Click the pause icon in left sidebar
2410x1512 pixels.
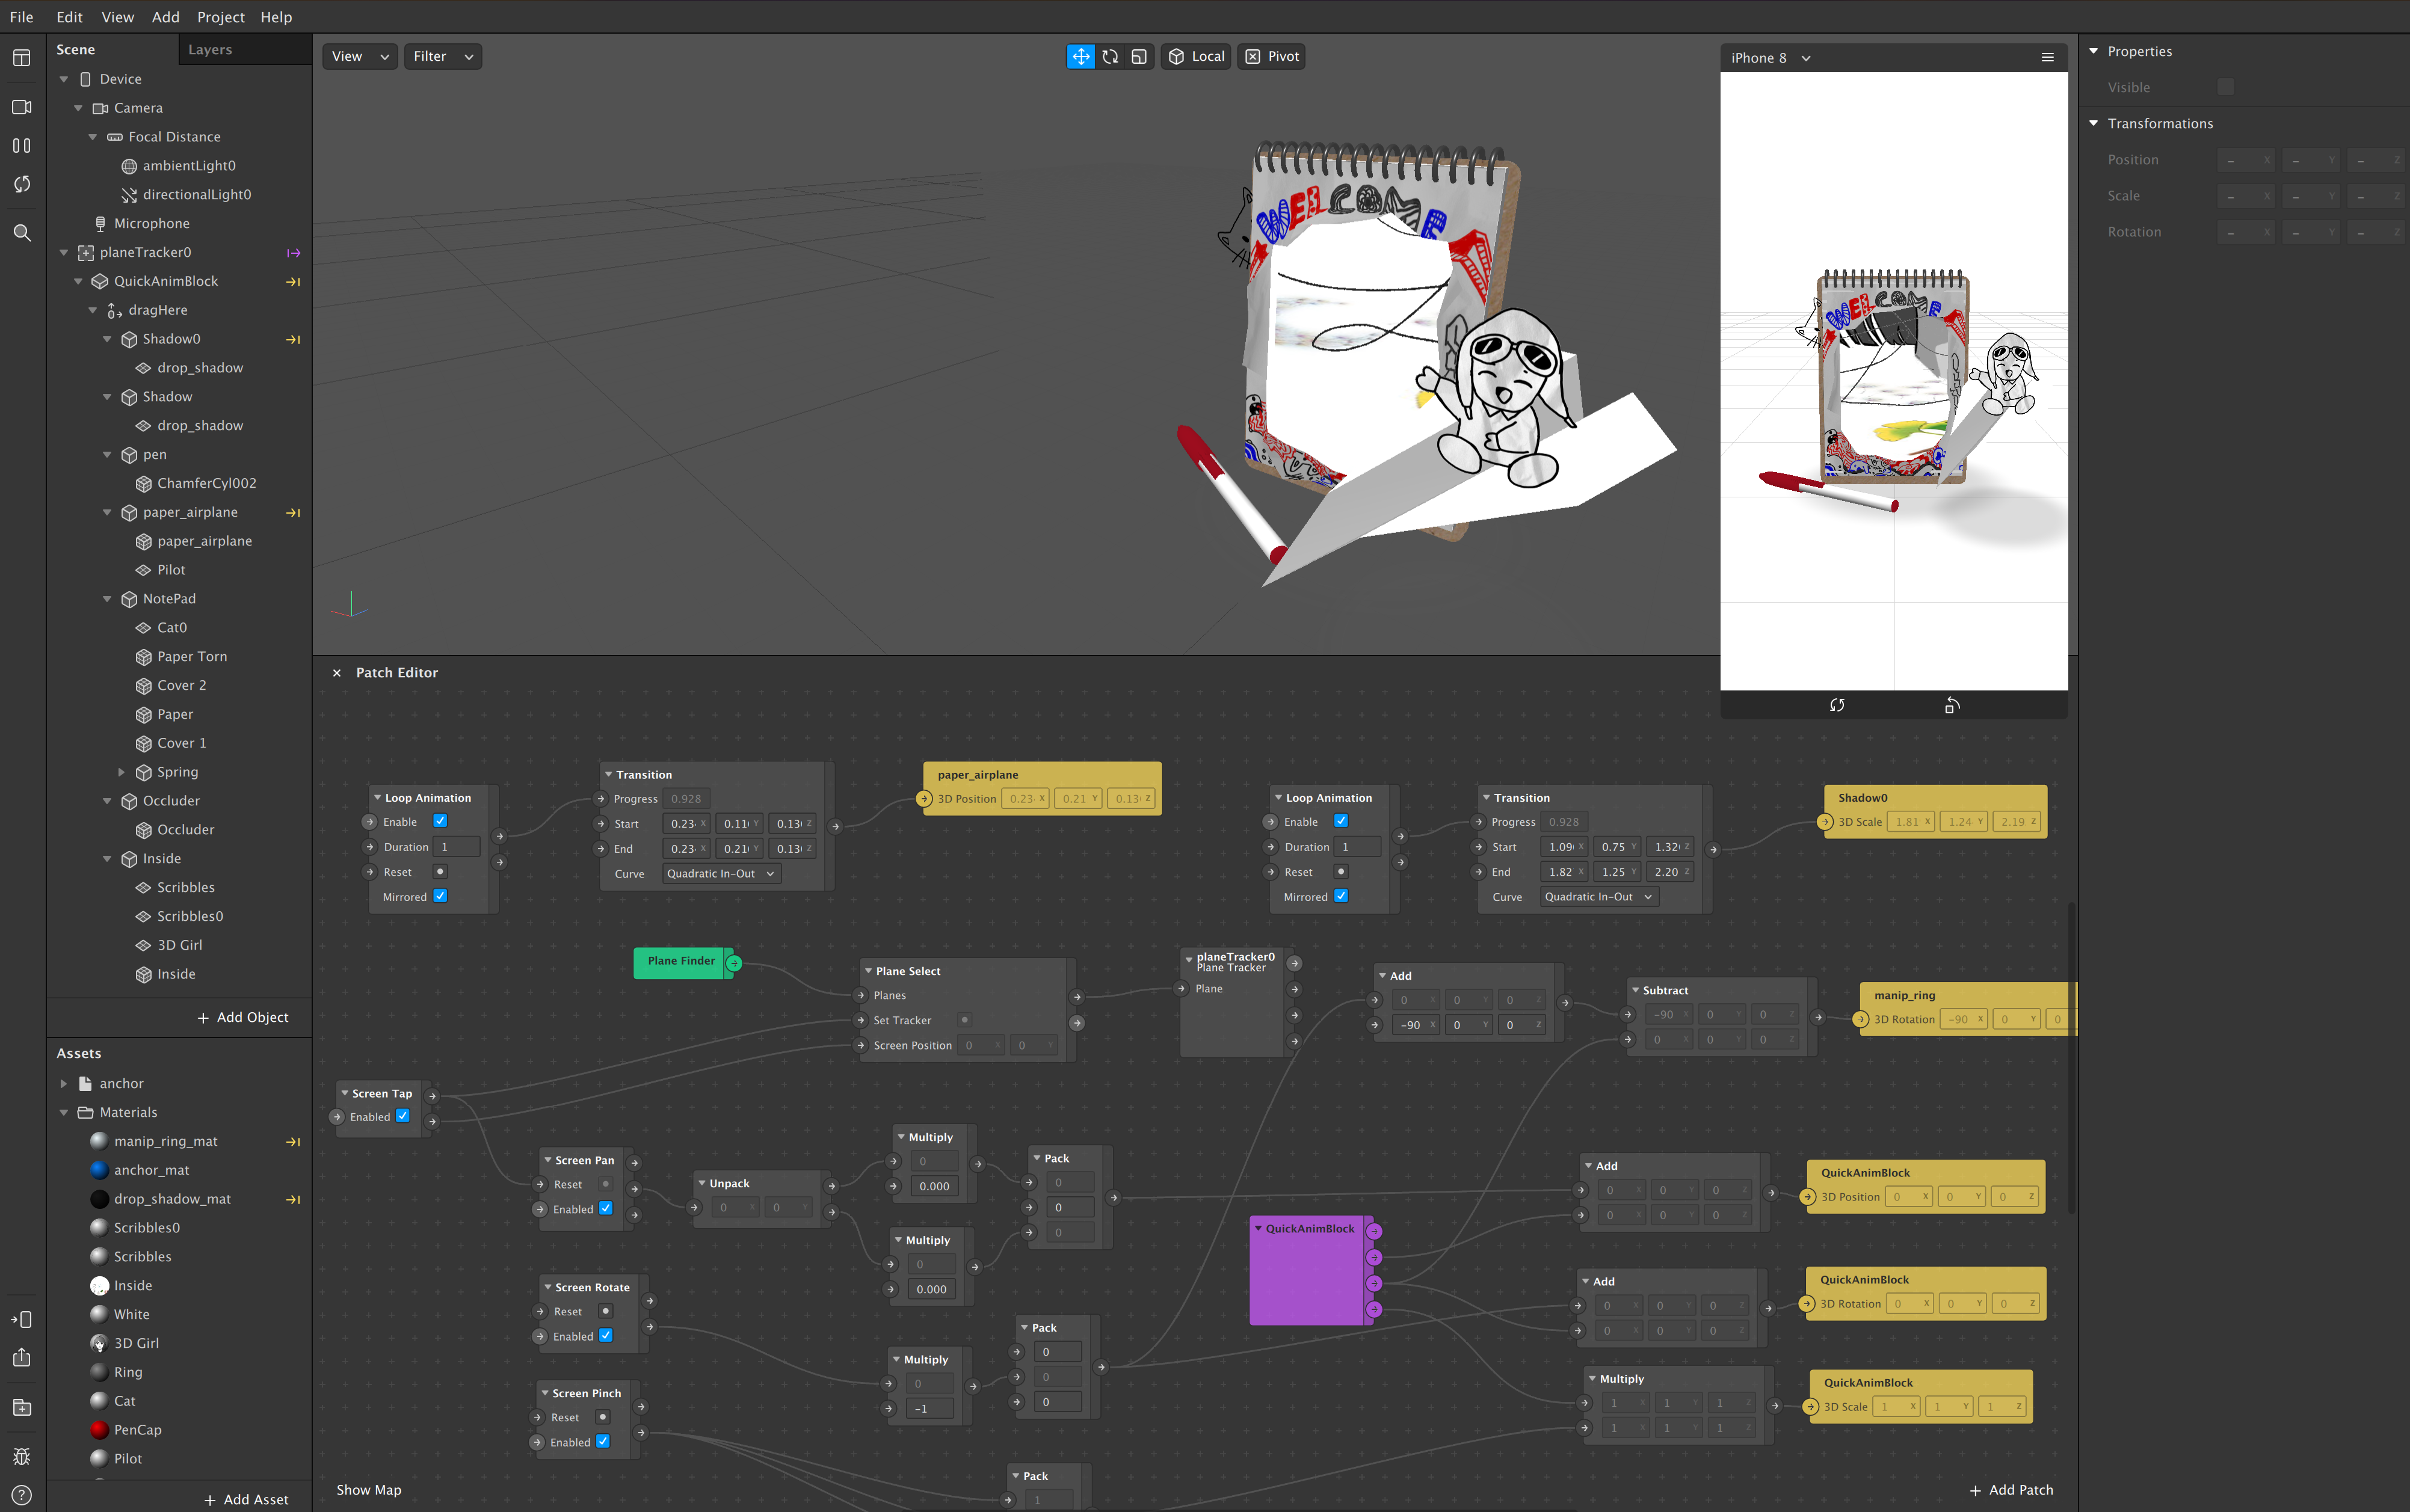coord(21,146)
